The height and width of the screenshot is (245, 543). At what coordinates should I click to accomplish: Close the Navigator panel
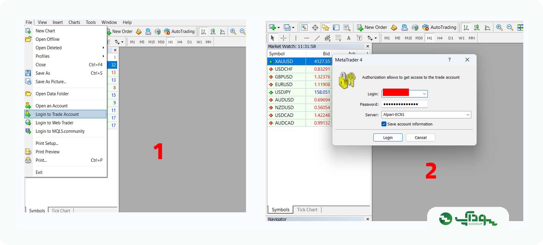point(368,219)
